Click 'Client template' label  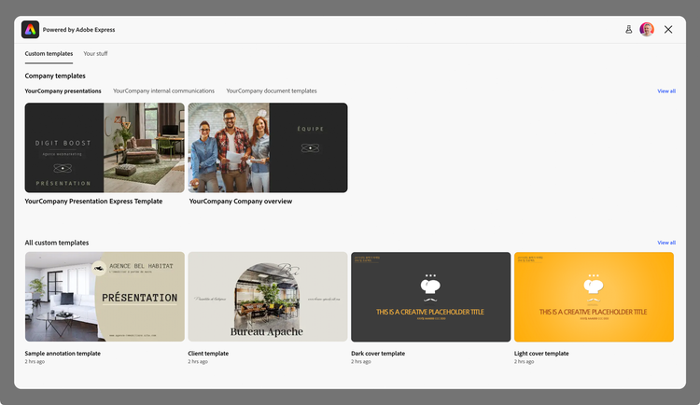pos(208,354)
